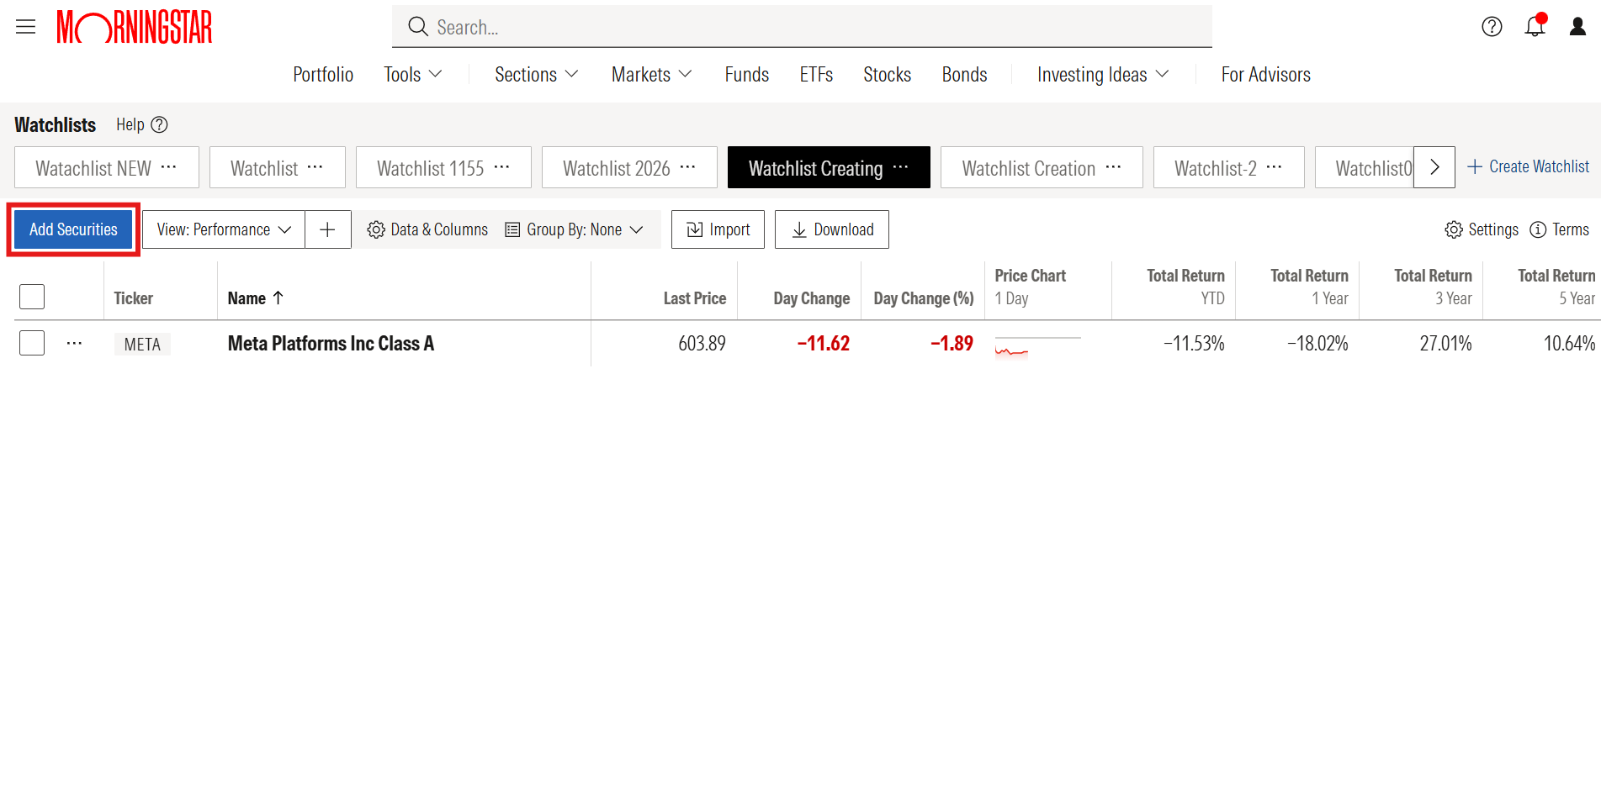Expand the Markets menu
Image resolution: width=1601 pixels, height=790 pixels.
coord(652,74)
